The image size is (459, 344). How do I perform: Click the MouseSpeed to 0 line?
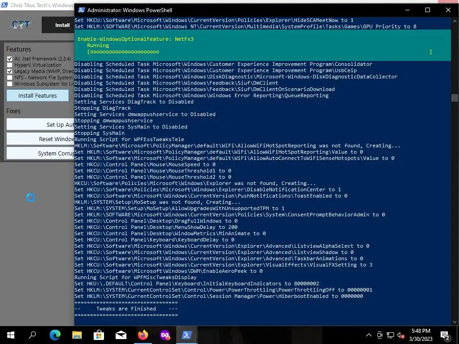145,164
